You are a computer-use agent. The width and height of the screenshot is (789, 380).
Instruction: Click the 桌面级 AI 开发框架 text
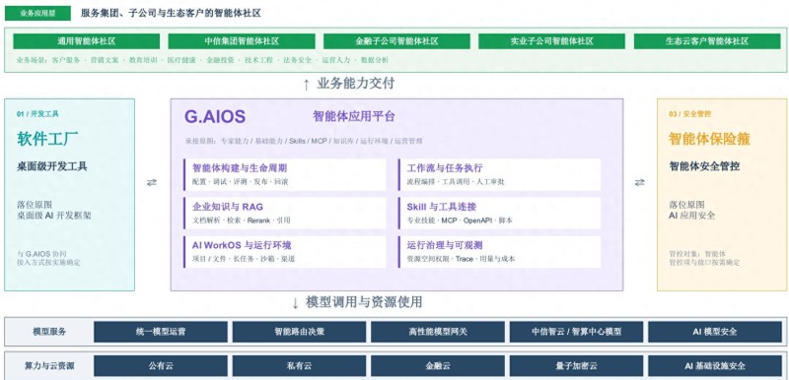pyautogui.click(x=54, y=216)
